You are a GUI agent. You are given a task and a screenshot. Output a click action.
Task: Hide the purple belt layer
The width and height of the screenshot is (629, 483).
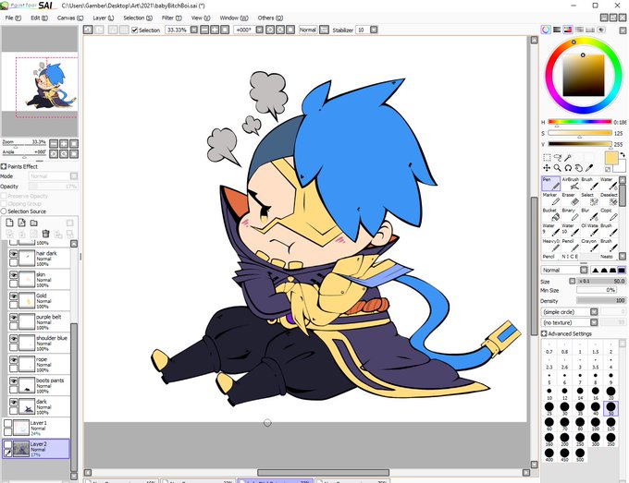[13, 318]
